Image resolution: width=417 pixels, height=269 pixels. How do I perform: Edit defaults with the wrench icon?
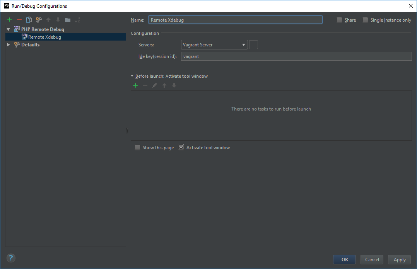pos(39,20)
